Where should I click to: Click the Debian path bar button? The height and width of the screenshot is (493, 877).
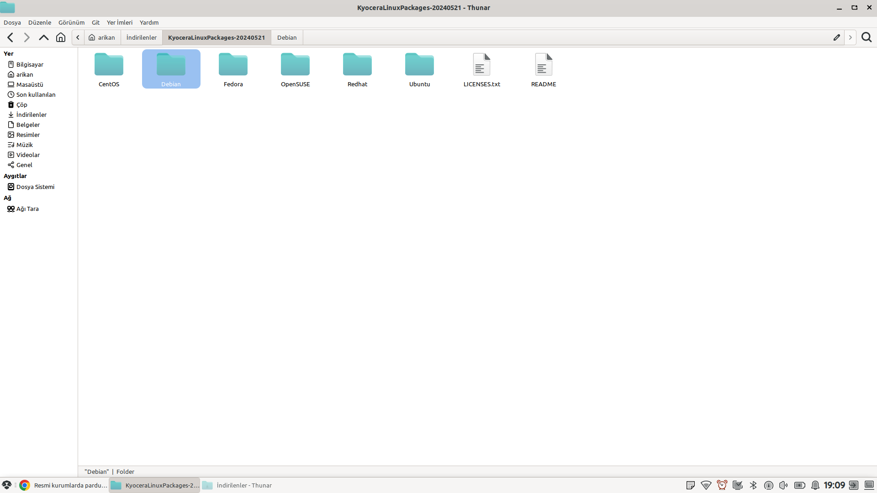(x=287, y=37)
